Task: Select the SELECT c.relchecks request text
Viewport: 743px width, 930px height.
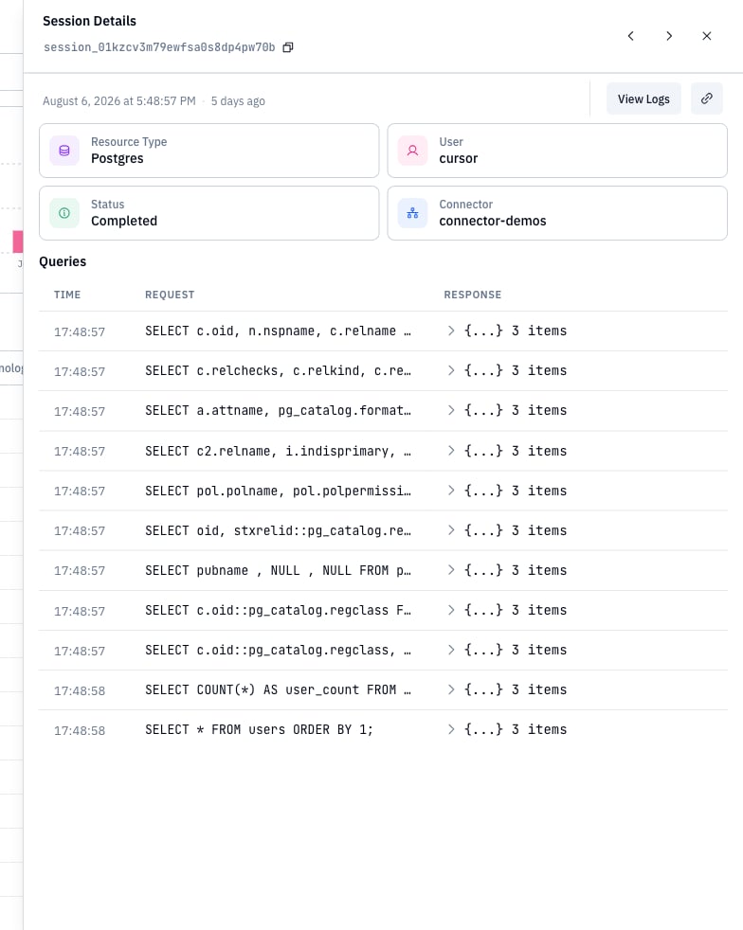Action: (278, 370)
